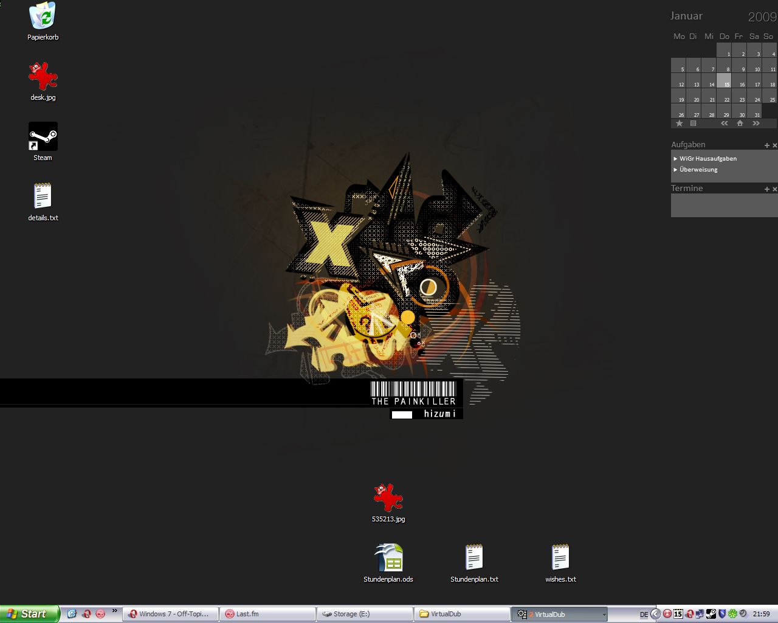Screen dimensions: 778x623
Task: Click the list view icon below calendar
Action: (693, 124)
